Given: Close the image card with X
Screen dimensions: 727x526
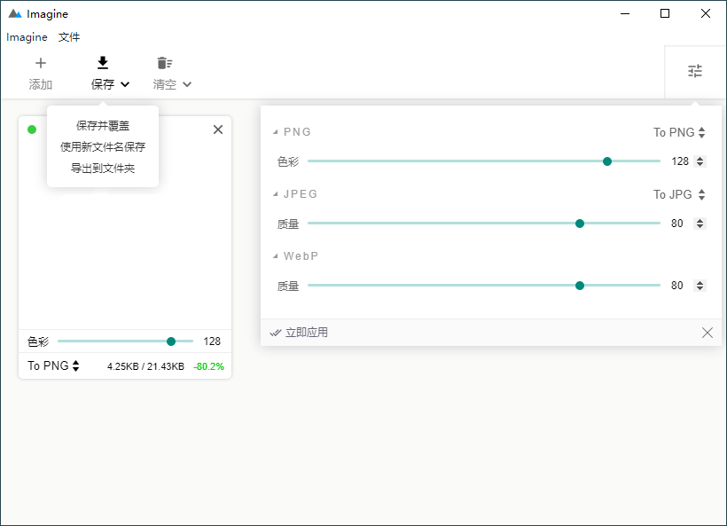Looking at the screenshot, I should (x=218, y=130).
